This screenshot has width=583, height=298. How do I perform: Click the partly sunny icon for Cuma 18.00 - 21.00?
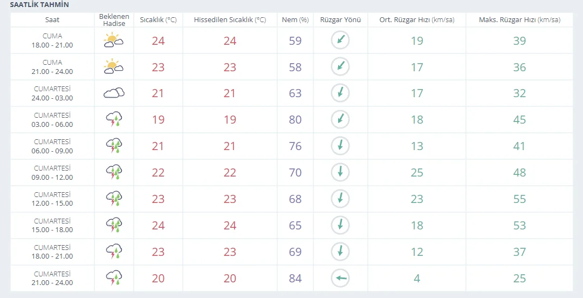114,40
